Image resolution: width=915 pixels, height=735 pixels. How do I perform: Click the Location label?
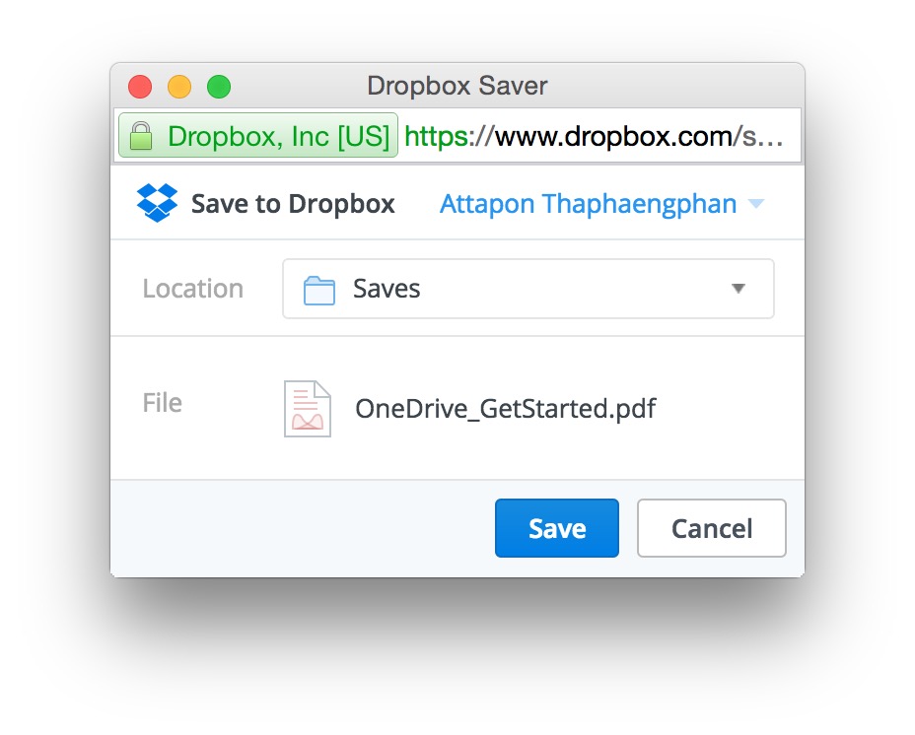[x=192, y=289]
